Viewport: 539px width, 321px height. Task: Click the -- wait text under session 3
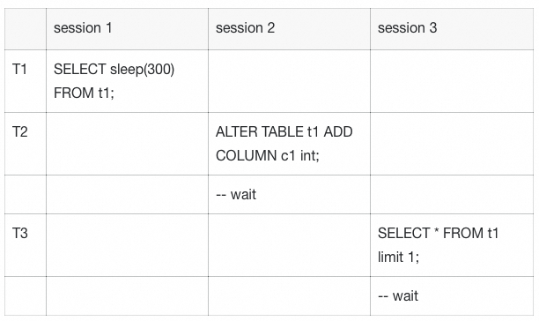(x=398, y=296)
